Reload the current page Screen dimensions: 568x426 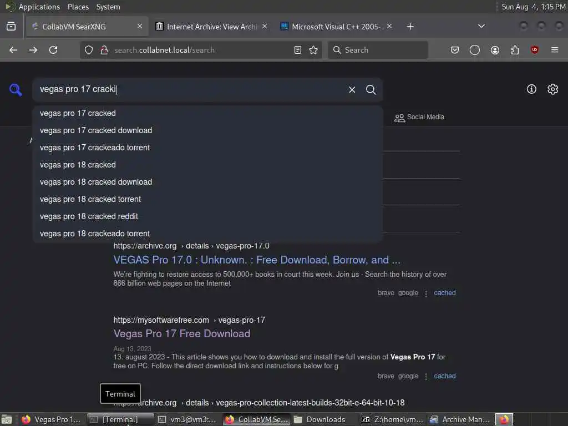(53, 50)
